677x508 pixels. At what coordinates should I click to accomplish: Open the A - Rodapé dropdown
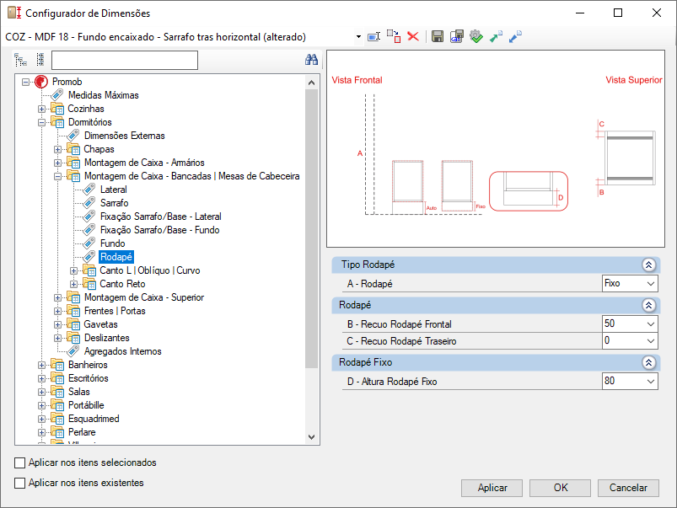[x=651, y=284]
